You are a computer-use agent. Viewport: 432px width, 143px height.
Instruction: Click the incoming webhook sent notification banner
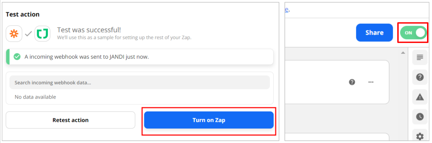pos(140,57)
